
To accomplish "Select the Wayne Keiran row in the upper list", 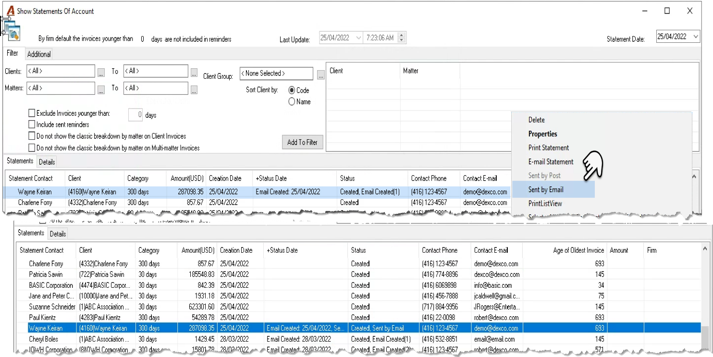I will [x=257, y=192].
